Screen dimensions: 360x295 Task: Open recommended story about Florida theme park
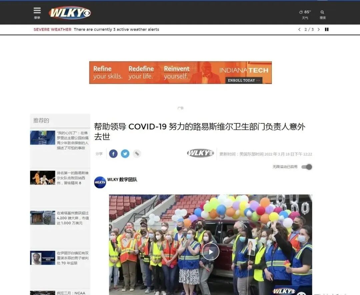[73, 140]
